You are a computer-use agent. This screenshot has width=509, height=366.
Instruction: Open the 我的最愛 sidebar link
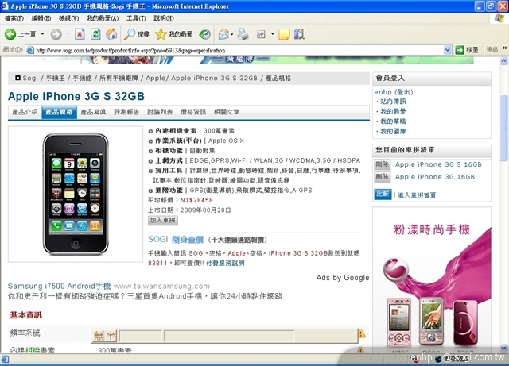[393, 111]
